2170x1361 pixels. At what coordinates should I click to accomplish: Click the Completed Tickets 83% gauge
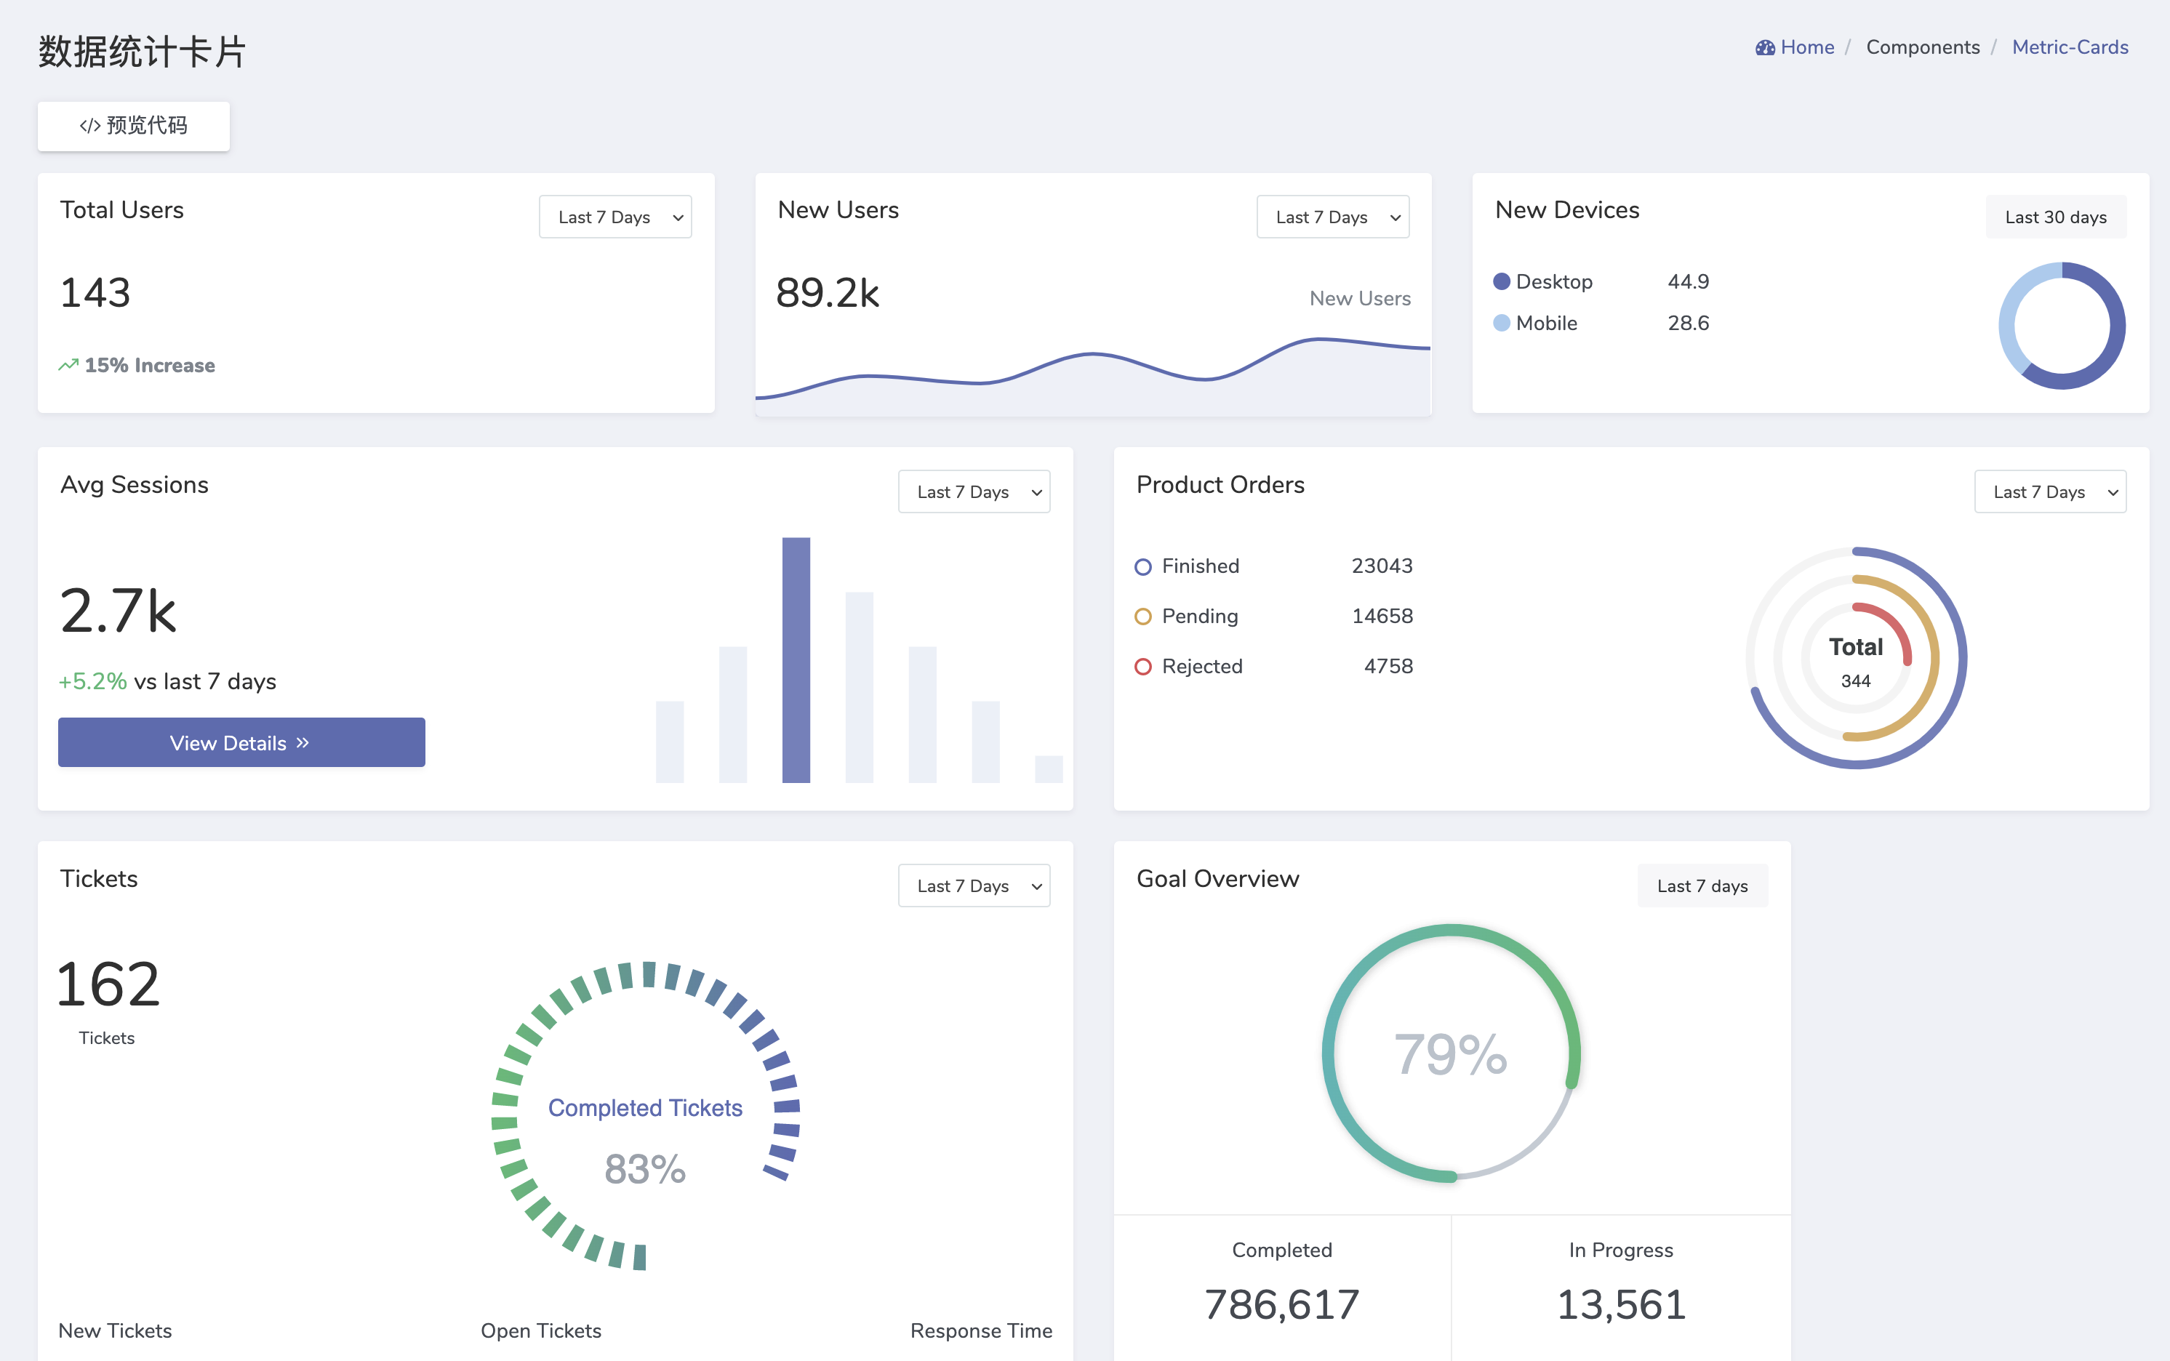[645, 1116]
